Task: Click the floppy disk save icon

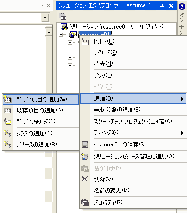Action: pyautogui.click(x=85, y=145)
